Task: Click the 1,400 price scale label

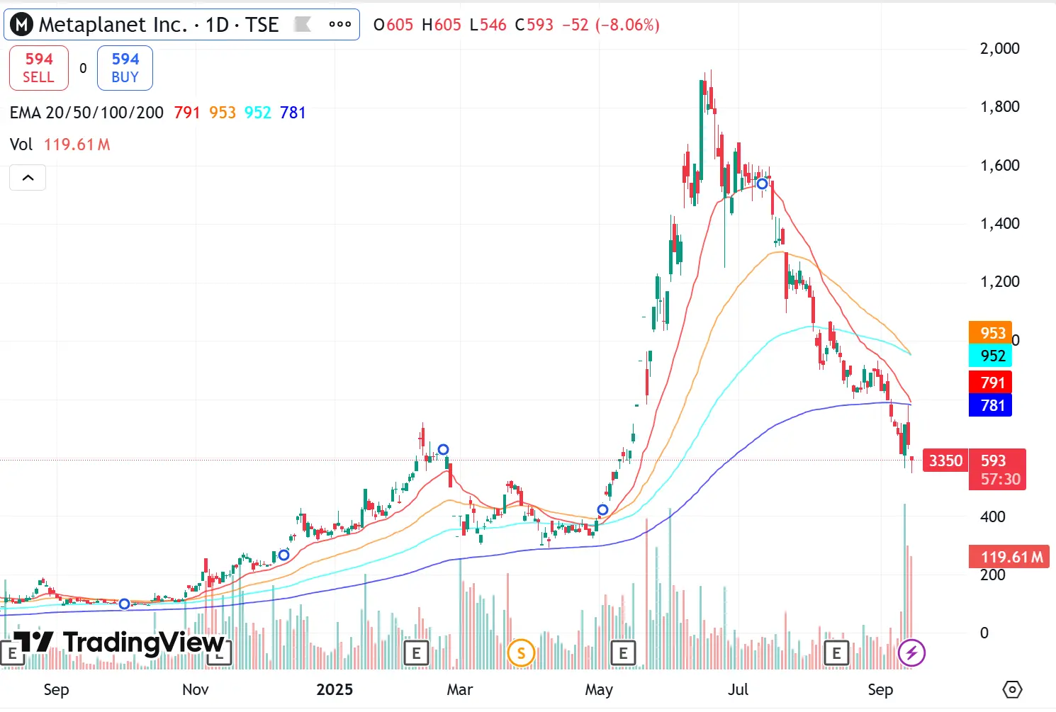Action: pos(999,224)
